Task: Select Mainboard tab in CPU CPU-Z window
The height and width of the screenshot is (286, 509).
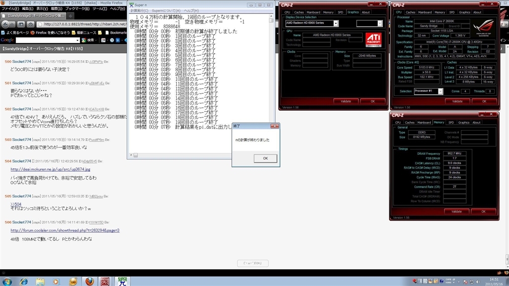Action: tap(424, 12)
